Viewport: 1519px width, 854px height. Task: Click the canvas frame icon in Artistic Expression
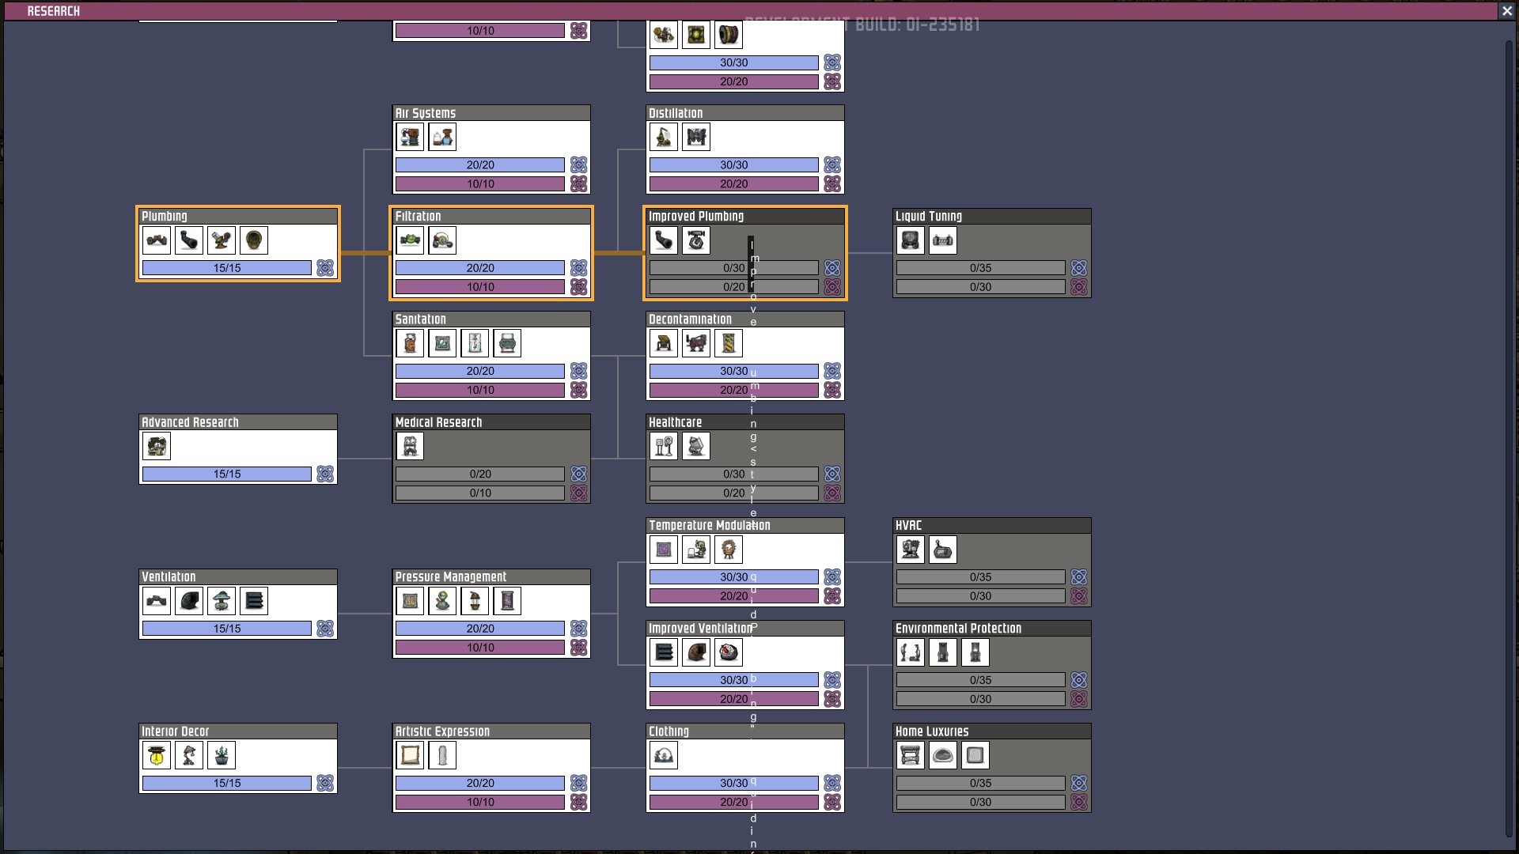(x=410, y=755)
